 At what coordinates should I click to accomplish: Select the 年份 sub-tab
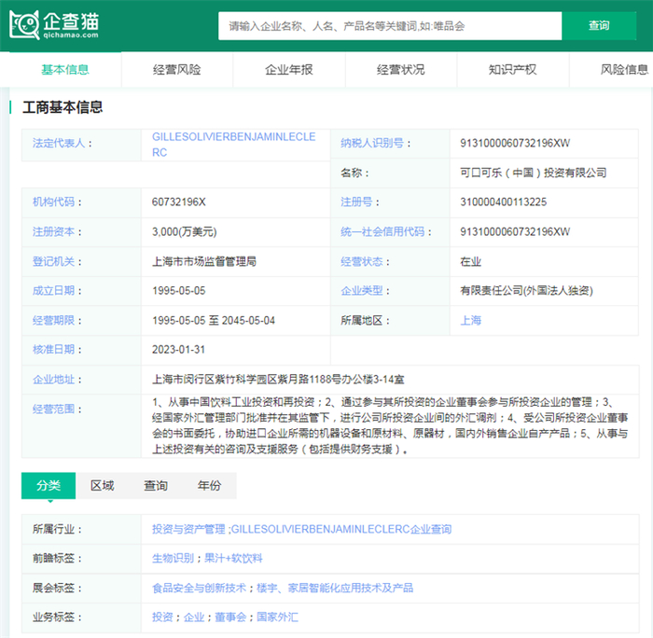point(210,486)
